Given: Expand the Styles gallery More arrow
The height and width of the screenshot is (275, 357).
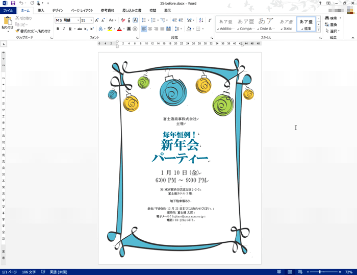Looking at the screenshot, I should coord(319,30).
